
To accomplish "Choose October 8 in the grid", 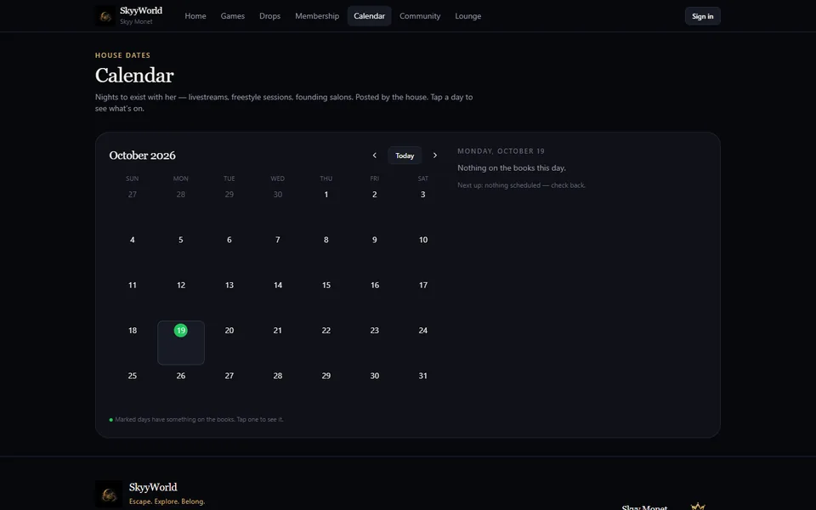I will coord(326,252).
